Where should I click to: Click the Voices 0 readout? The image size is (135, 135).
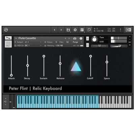tap(51, 42)
